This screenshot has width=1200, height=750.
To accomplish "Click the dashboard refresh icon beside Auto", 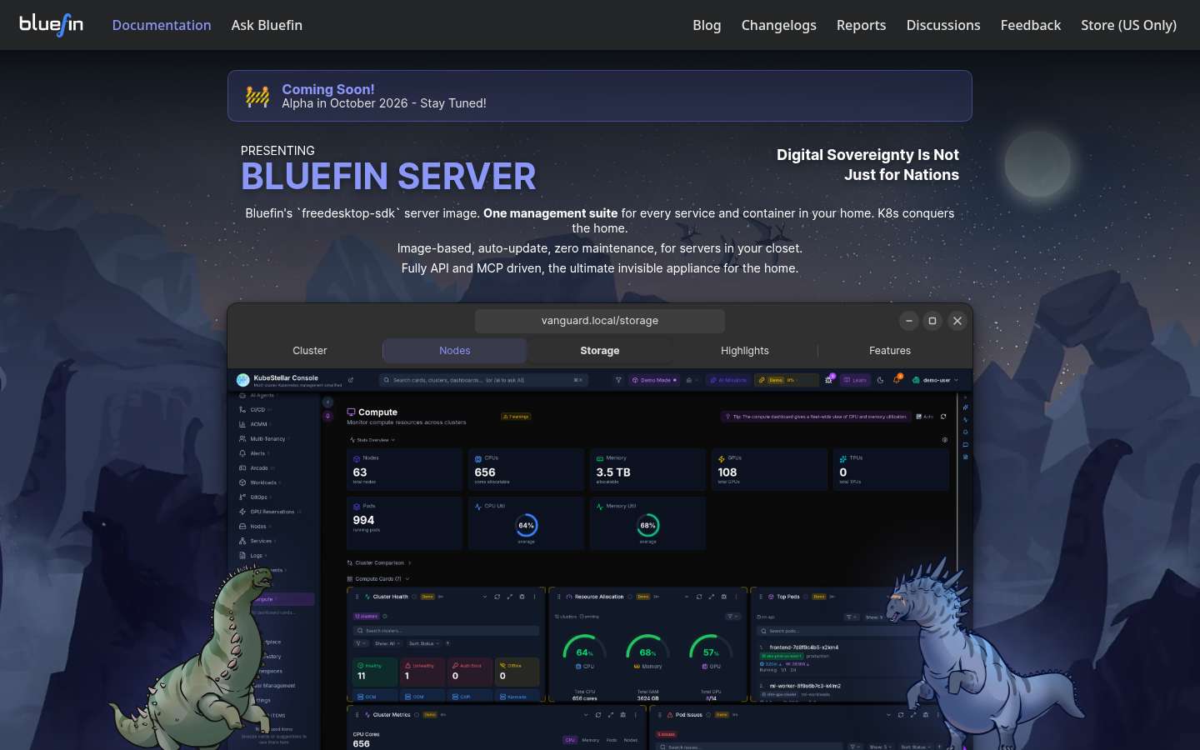I will pos(943,417).
